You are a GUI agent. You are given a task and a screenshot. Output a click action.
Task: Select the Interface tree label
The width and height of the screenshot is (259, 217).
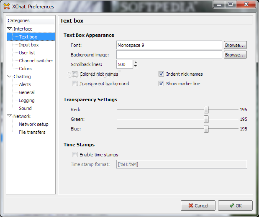[x=23, y=29]
